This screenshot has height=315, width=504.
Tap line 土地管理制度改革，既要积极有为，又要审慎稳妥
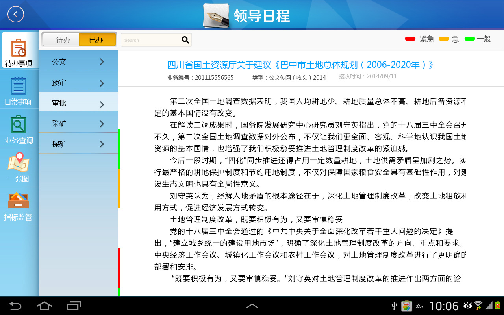(x=256, y=219)
